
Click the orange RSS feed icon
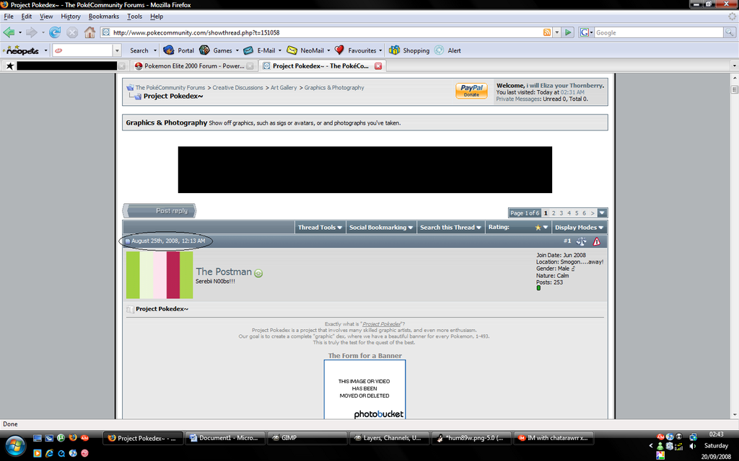click(x=547, y=32)
